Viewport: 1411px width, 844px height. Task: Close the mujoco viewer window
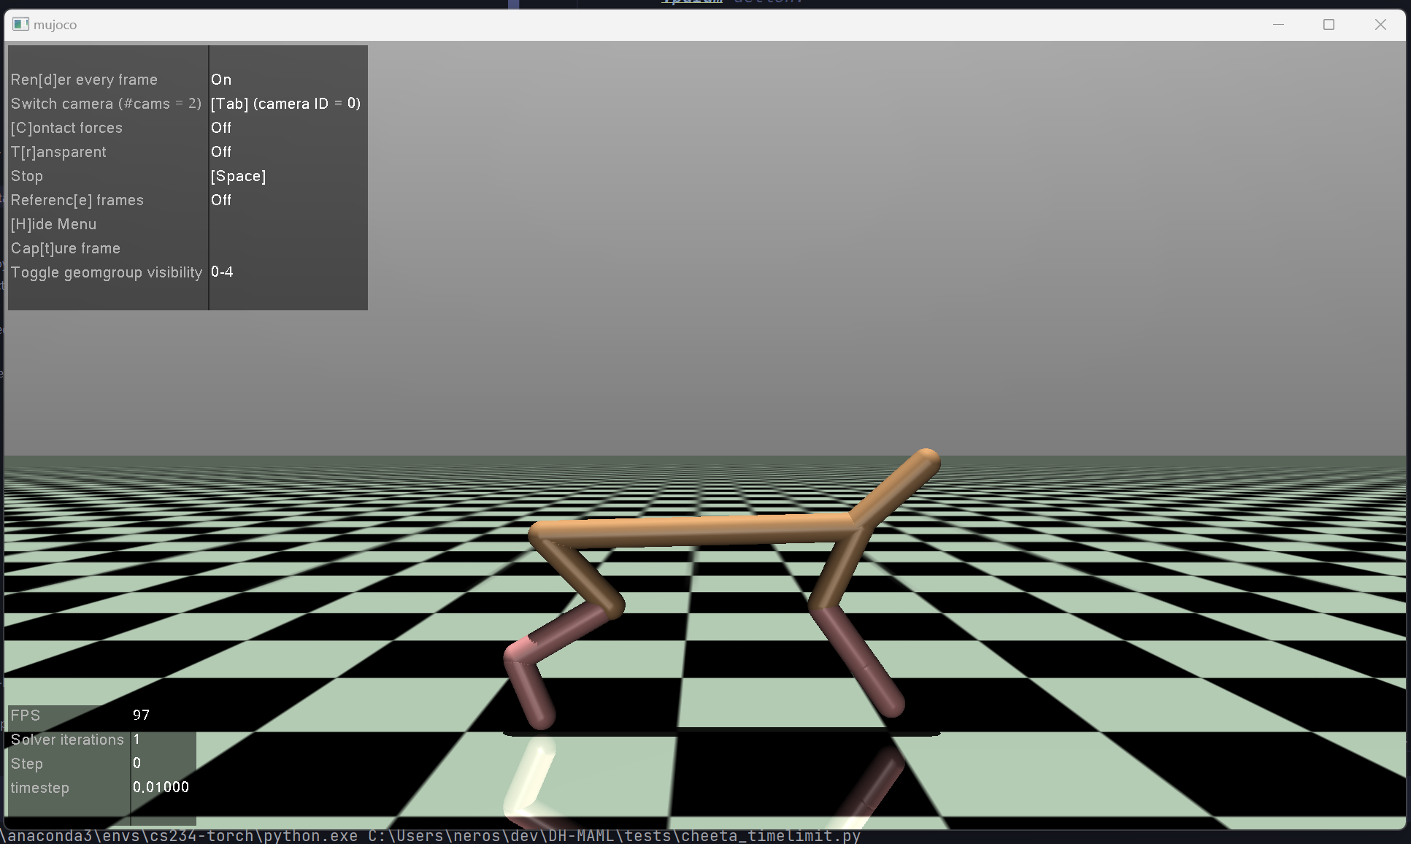[1380, 24]
